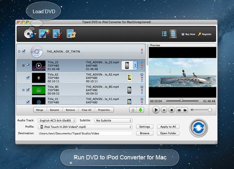Select the THE_ADVEN...le_62.mp4 output name
Viewport: 234px width, 169px height.
click(102, 75)
